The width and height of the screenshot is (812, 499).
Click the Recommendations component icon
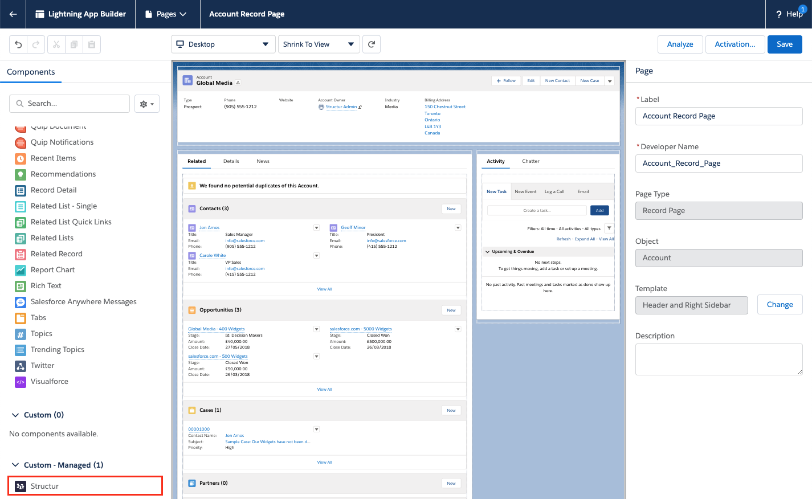(x=21, y=174)
